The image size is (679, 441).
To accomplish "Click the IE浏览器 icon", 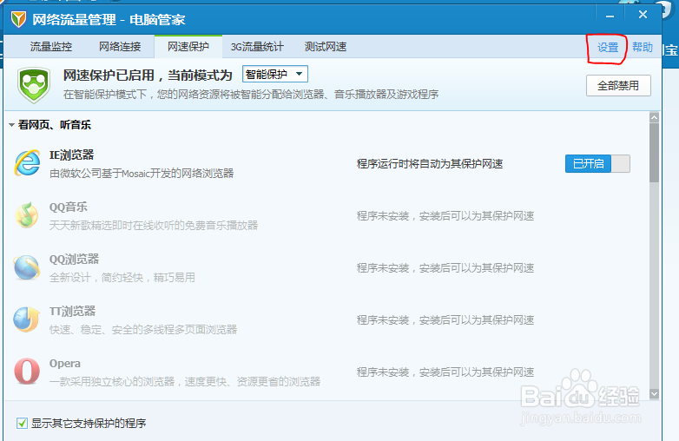I will pos(27,163).
